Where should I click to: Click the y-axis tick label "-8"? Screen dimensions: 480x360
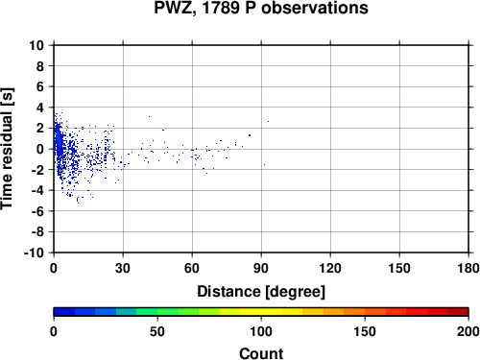37,232
